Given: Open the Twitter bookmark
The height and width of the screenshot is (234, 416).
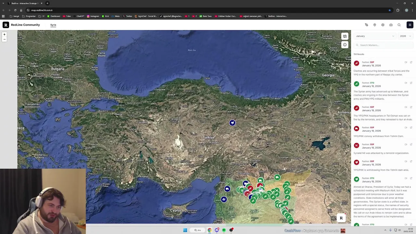Looking at the screenshot, I should 127,16.
